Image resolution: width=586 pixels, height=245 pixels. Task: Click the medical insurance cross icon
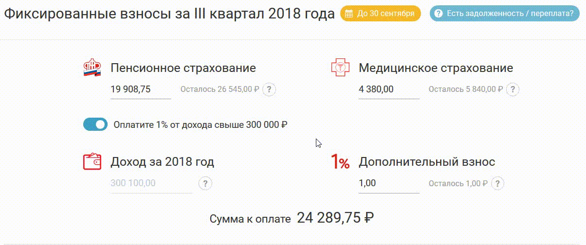(340, 68)
